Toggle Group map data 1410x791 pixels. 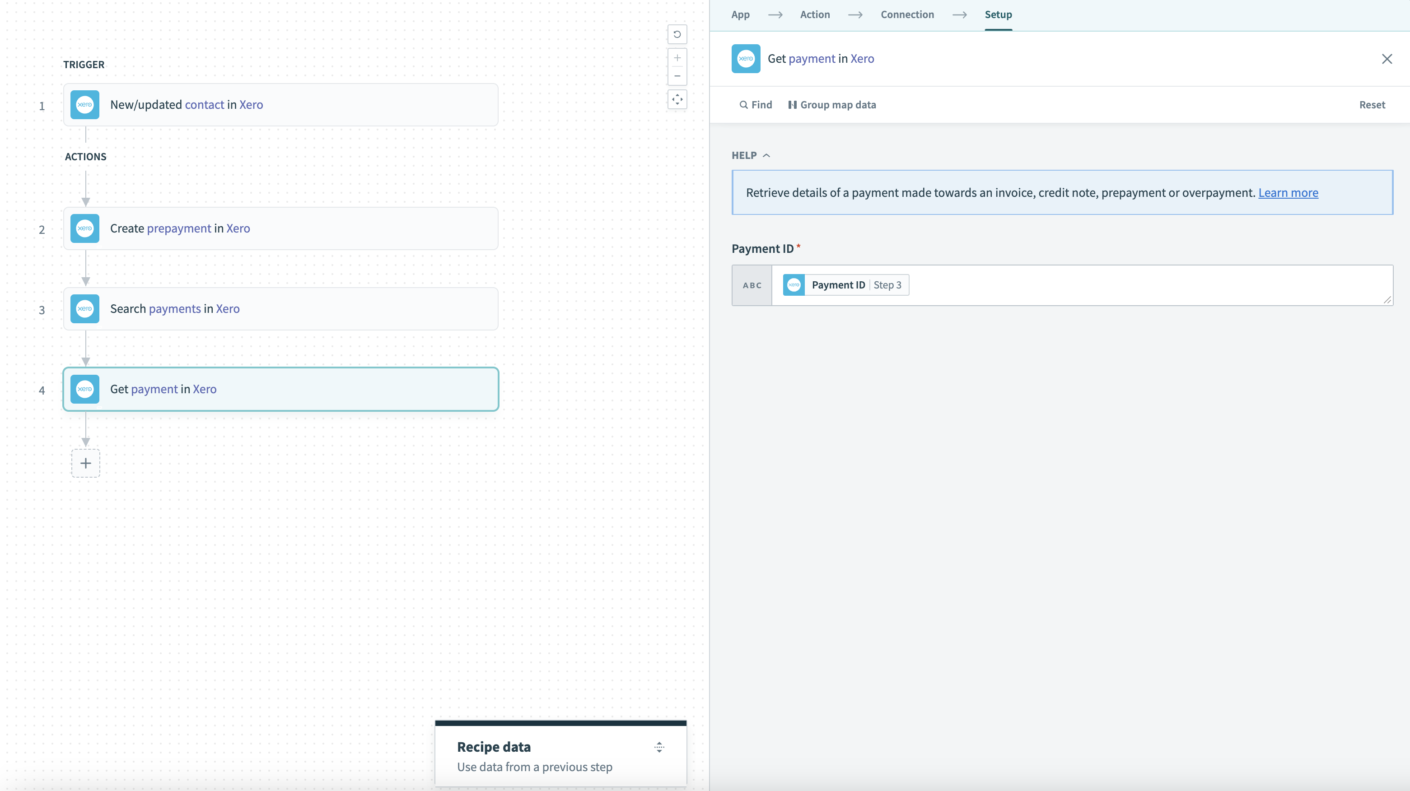832,104
